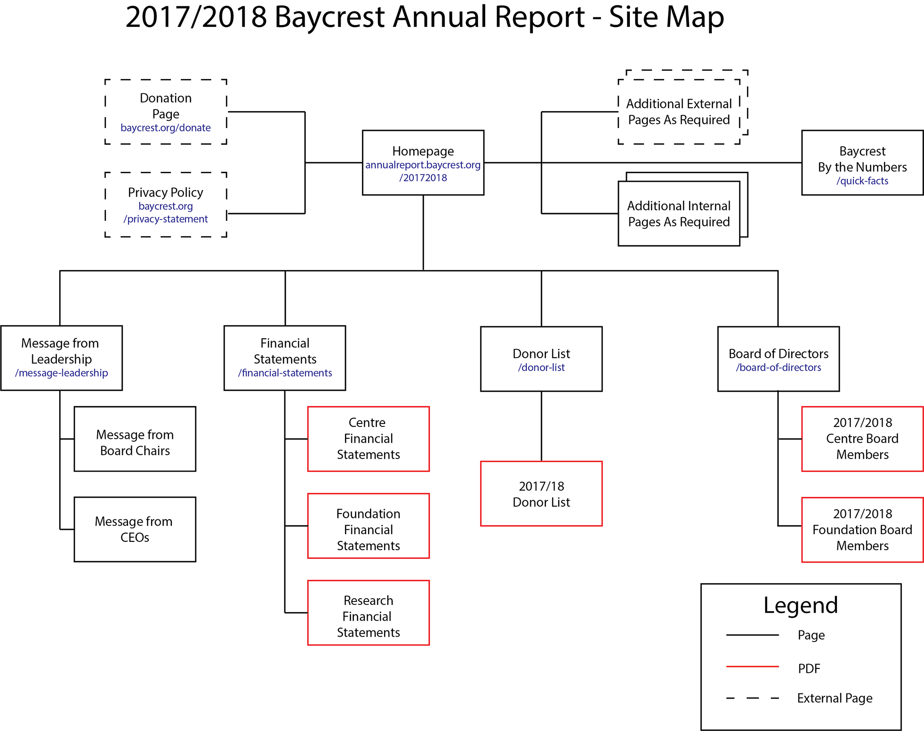Click the /board-of-directors URL text

pyautogui.click(x=779, y=368)
